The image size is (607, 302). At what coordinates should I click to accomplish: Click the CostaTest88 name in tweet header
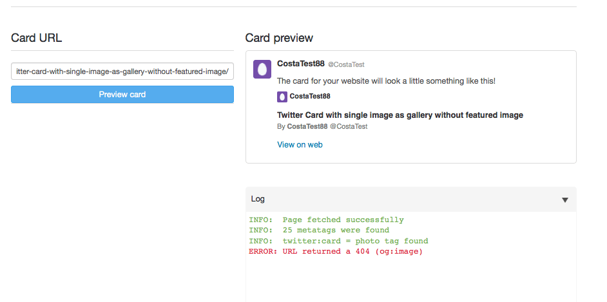tap(301, 64)
